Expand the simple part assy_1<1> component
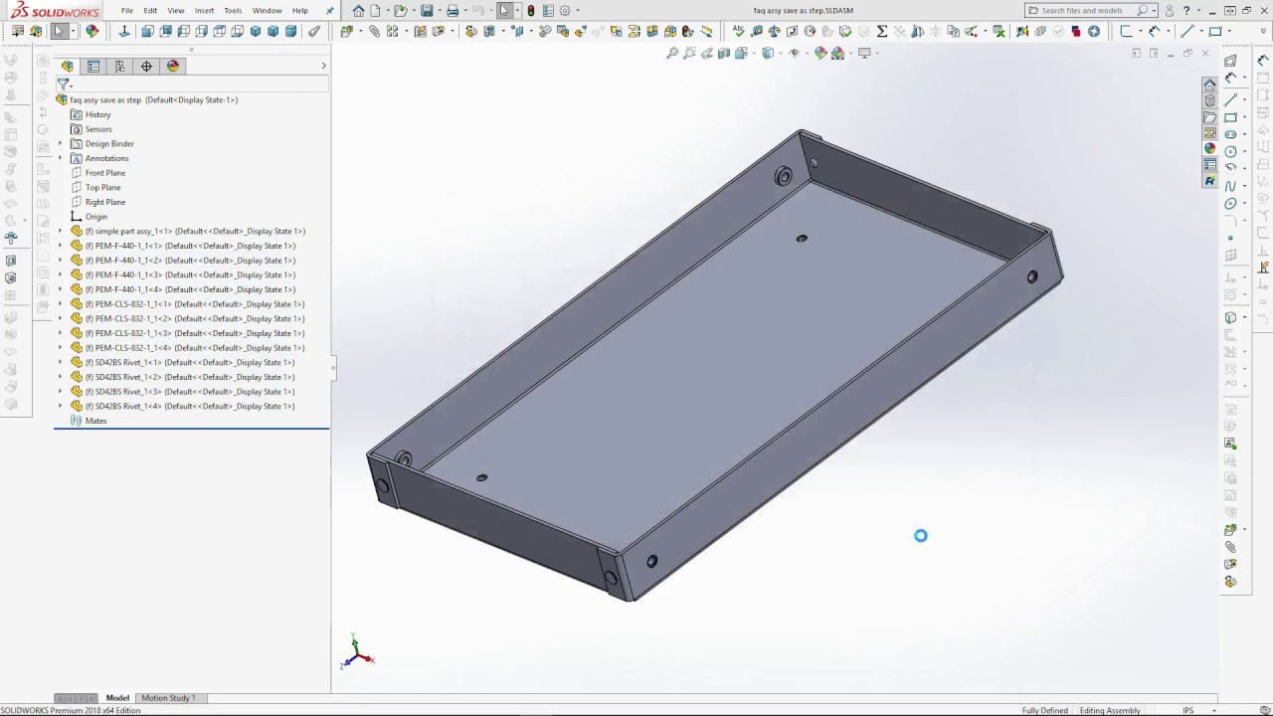Viewport: 1273px width, 716px height. pos(60,231)
